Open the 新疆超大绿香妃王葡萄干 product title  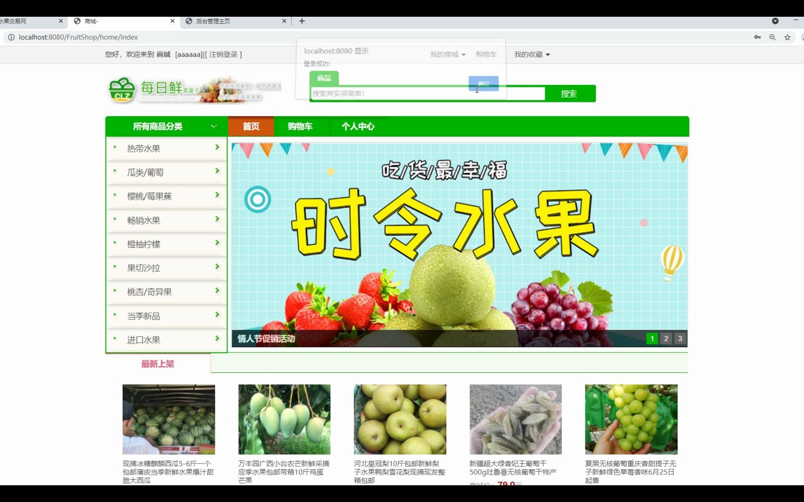513,468
